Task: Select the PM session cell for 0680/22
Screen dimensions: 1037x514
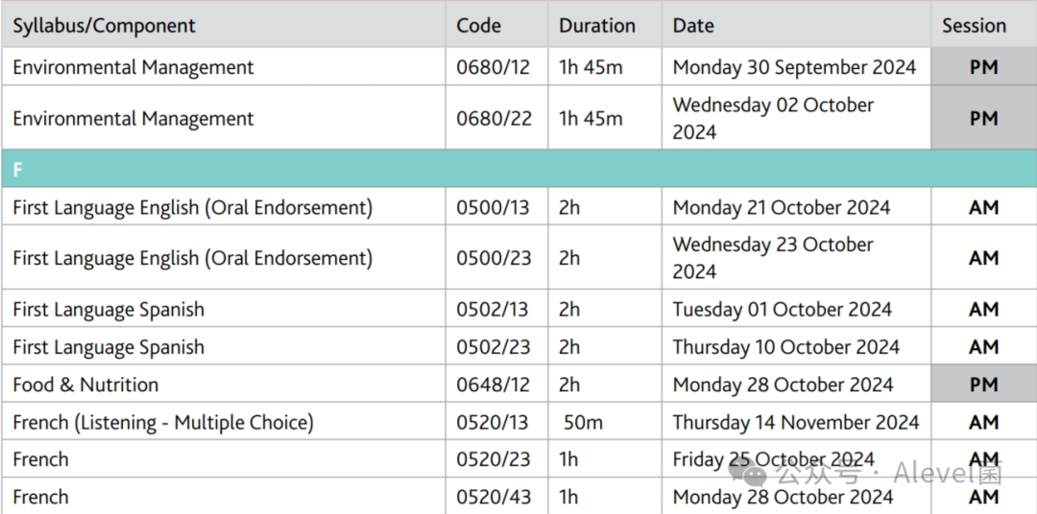Action: 983,118
